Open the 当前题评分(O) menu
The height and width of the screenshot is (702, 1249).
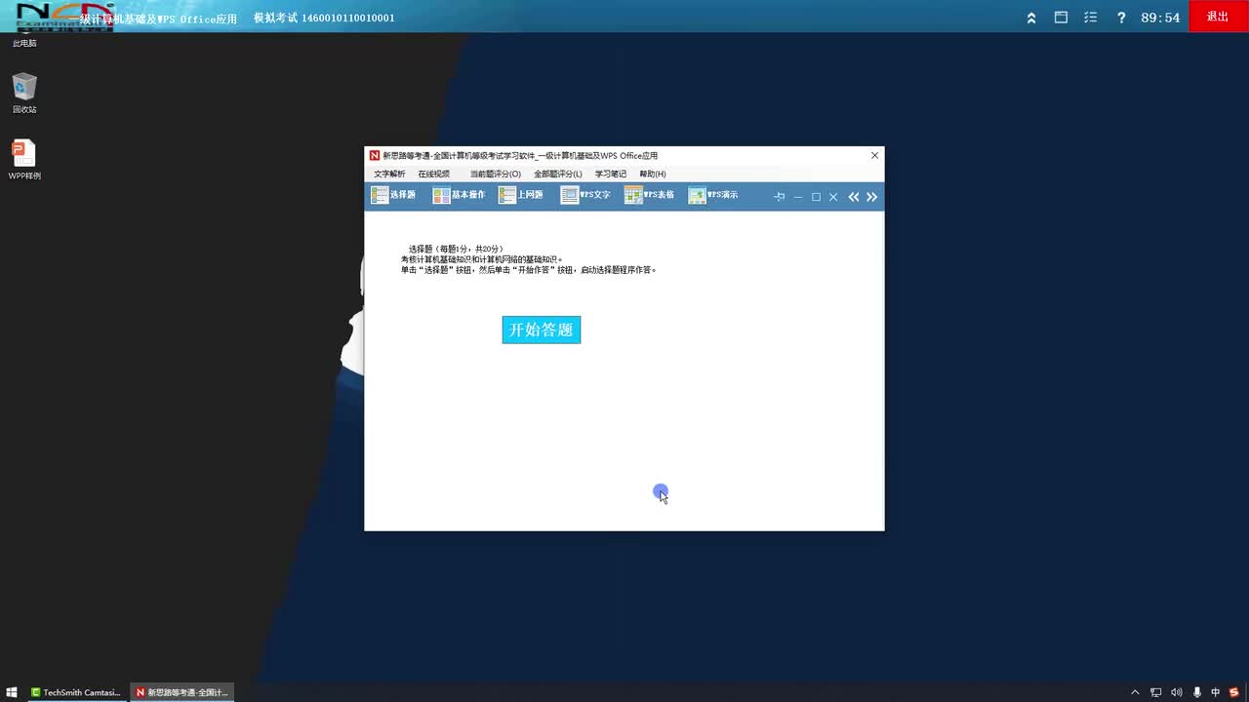click(x=496, y=174)
